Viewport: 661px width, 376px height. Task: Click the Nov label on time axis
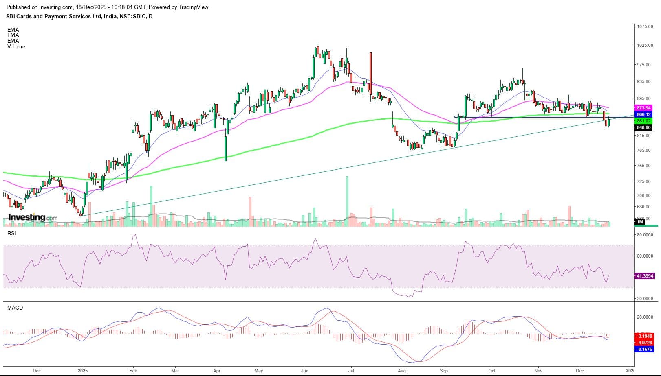click(539, 371)
